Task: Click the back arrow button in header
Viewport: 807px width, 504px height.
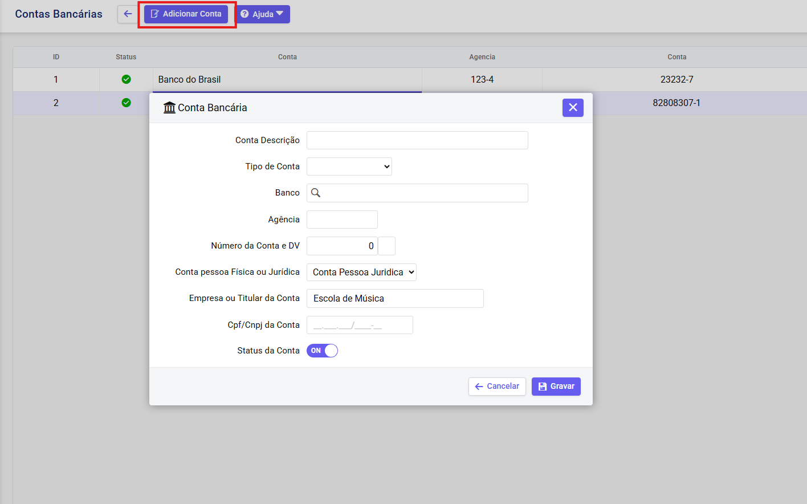Action: [128, 14]
